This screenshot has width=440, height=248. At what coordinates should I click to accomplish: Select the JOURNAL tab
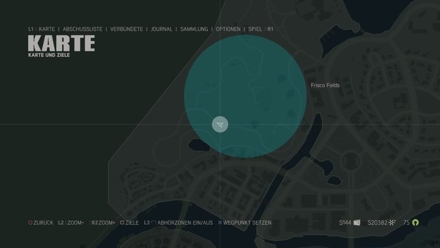point(162,29)
